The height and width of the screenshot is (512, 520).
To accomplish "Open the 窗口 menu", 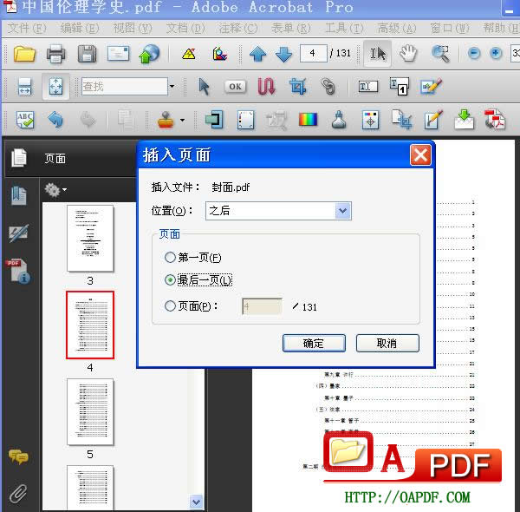I will point(450,29).
